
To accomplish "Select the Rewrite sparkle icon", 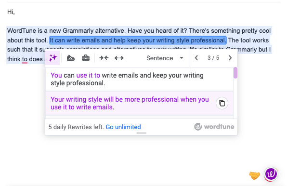I will [x=52, y=58].
